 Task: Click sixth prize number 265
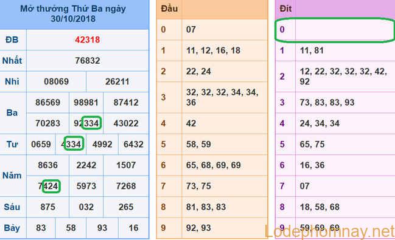(126, 207)
